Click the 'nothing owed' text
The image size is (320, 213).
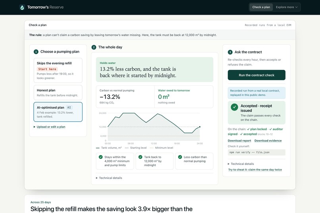[166, 102]
